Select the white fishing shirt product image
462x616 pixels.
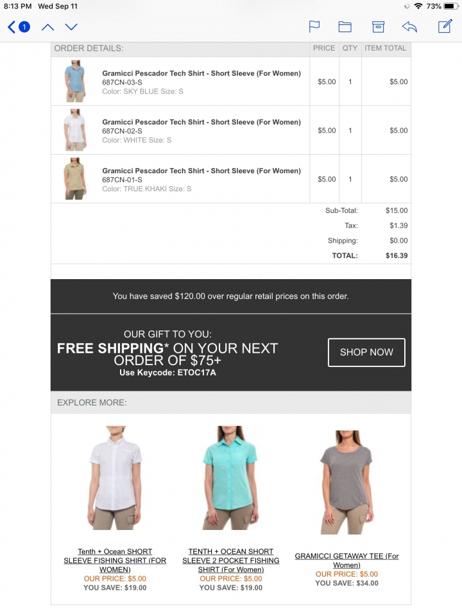pyautogui.click(x=115, y=477)
